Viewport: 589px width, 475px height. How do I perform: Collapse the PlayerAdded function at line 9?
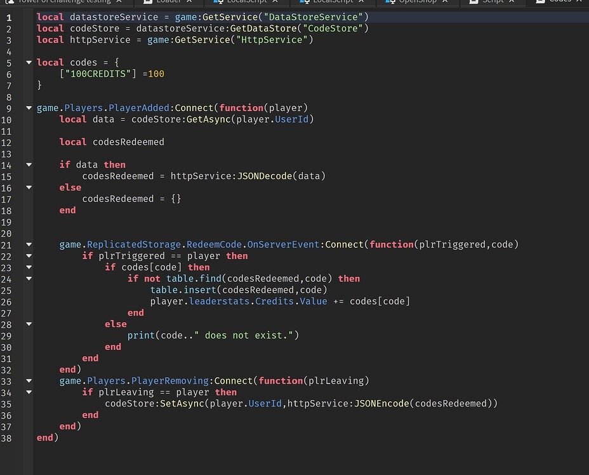tap(29, 108)
